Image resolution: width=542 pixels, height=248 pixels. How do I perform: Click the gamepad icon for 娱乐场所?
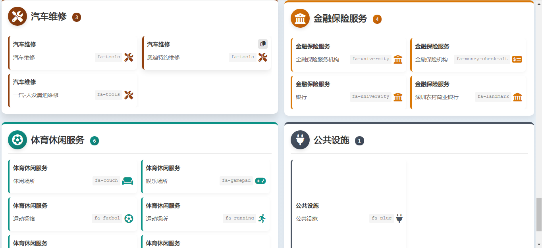coord(260,181)
